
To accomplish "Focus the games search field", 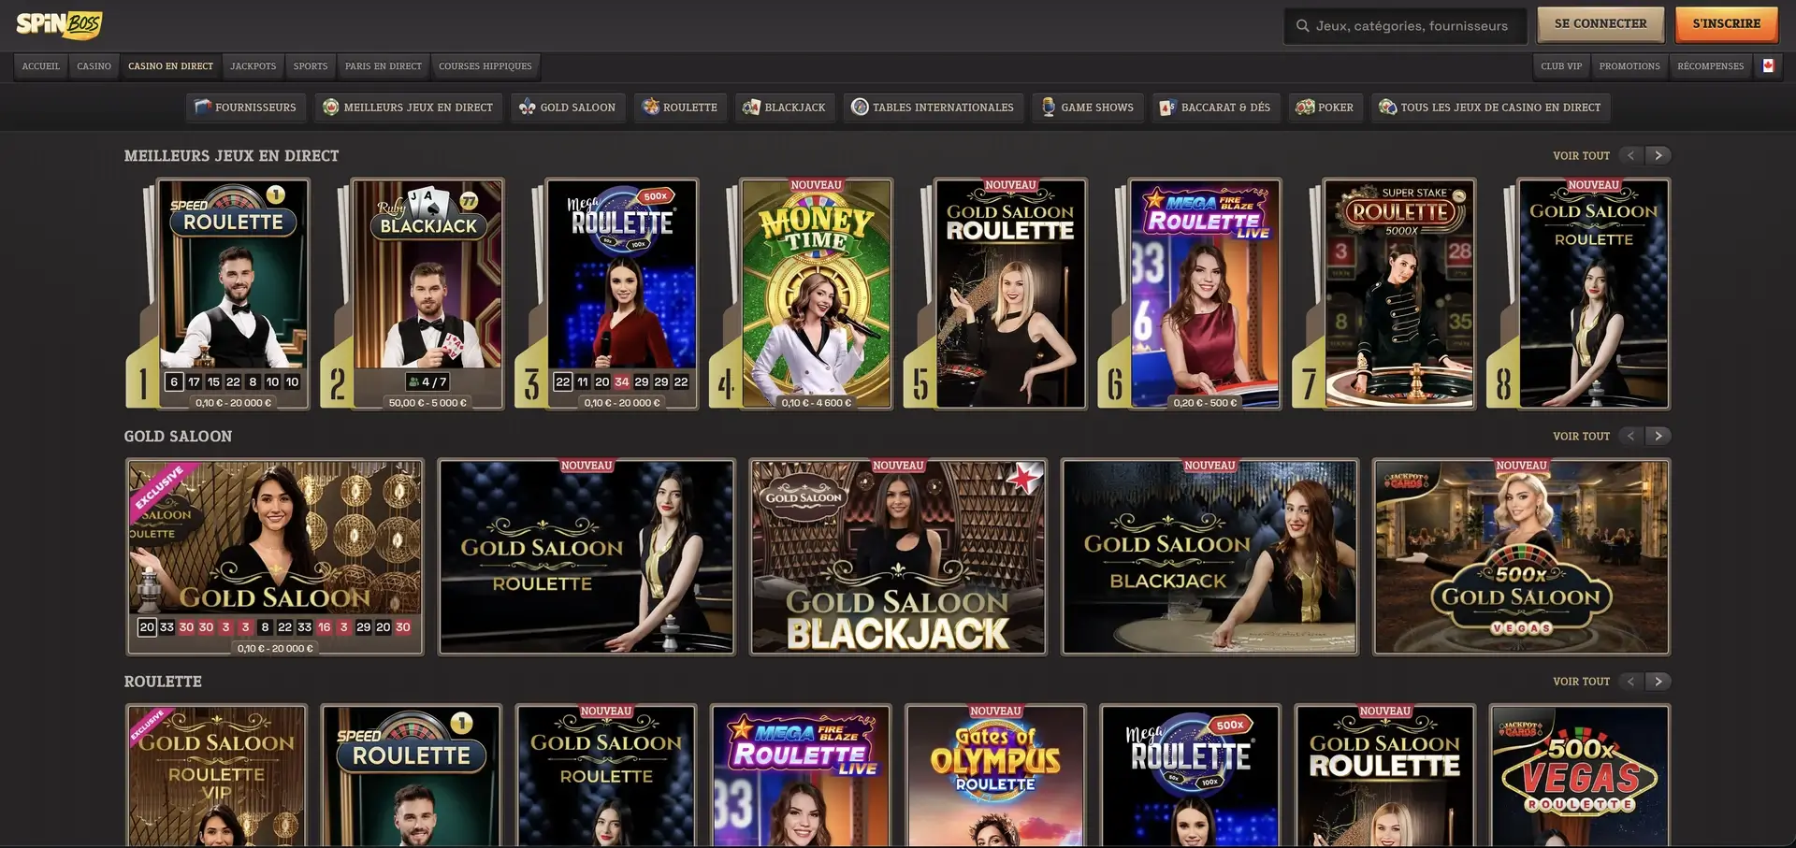I will click(x=1406, y=26).
